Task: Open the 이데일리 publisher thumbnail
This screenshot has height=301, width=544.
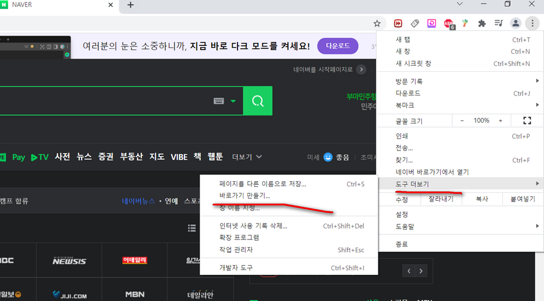Action: pos(135,261)
